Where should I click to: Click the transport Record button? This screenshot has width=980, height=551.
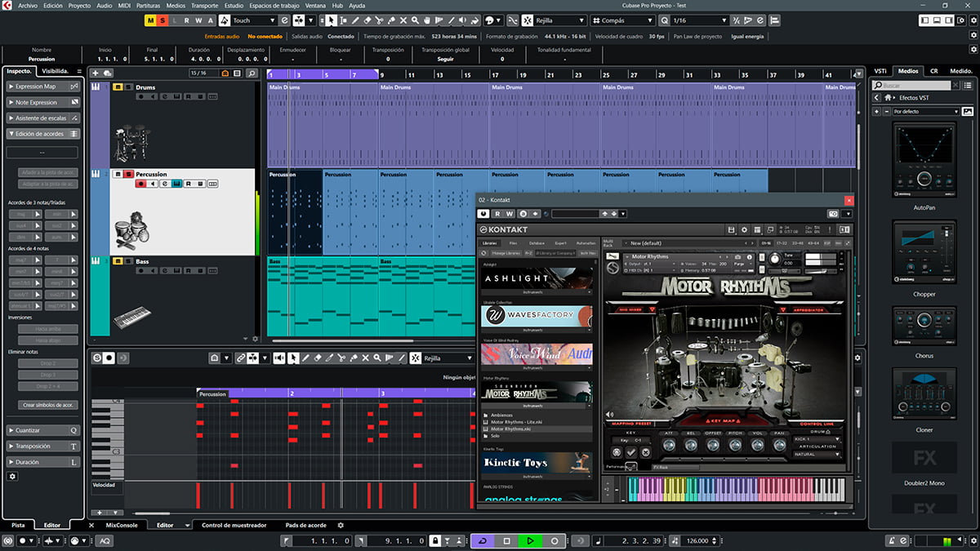point(555,540)
